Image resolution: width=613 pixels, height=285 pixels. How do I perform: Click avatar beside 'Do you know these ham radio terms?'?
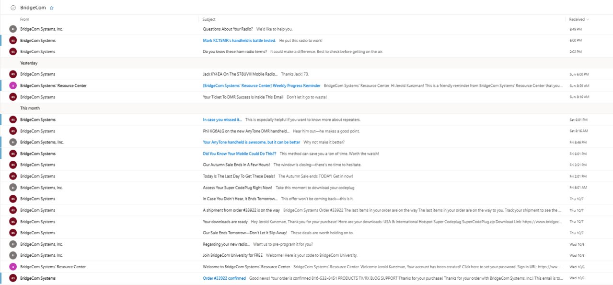pos(13,52)
